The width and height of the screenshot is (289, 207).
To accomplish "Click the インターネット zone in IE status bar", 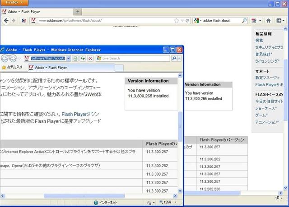I will (x=105, y=202).
